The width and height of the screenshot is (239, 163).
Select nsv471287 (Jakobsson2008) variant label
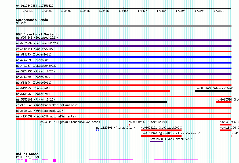coord(36,66)
